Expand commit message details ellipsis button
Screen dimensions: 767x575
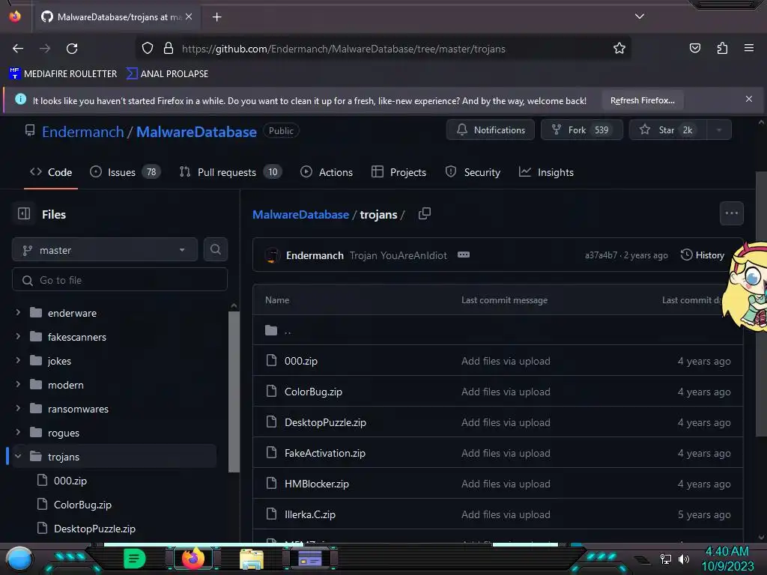point(464,255)
